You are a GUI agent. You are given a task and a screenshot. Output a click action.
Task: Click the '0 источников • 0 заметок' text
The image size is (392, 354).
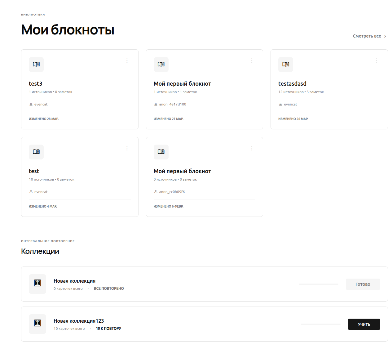coord(175,179)
